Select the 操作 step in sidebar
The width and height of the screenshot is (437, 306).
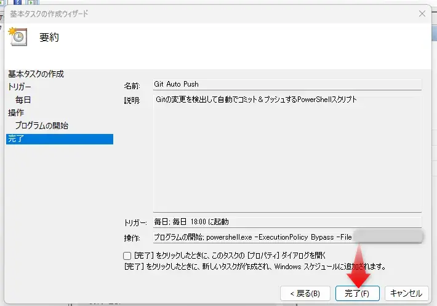(x=16, y=113)
